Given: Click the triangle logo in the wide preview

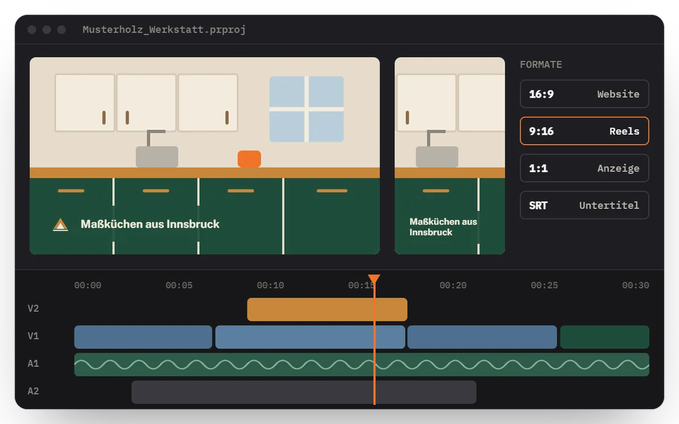Looking at the screenshot, I should 61,224.
